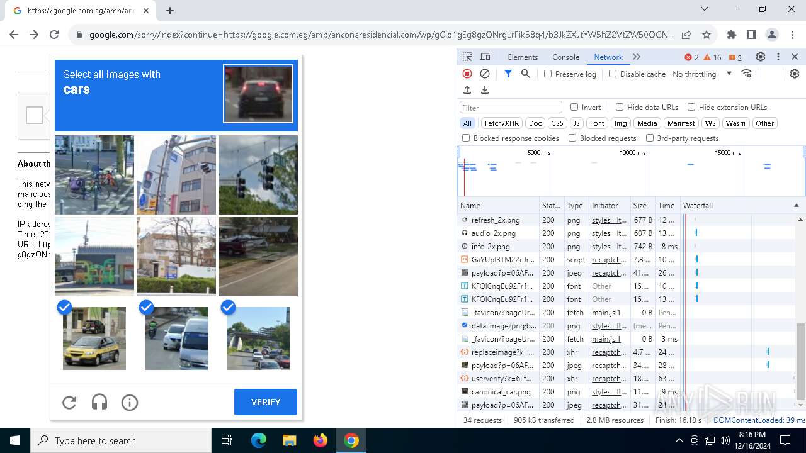Open a new Chrome tab

pos(170,10)
